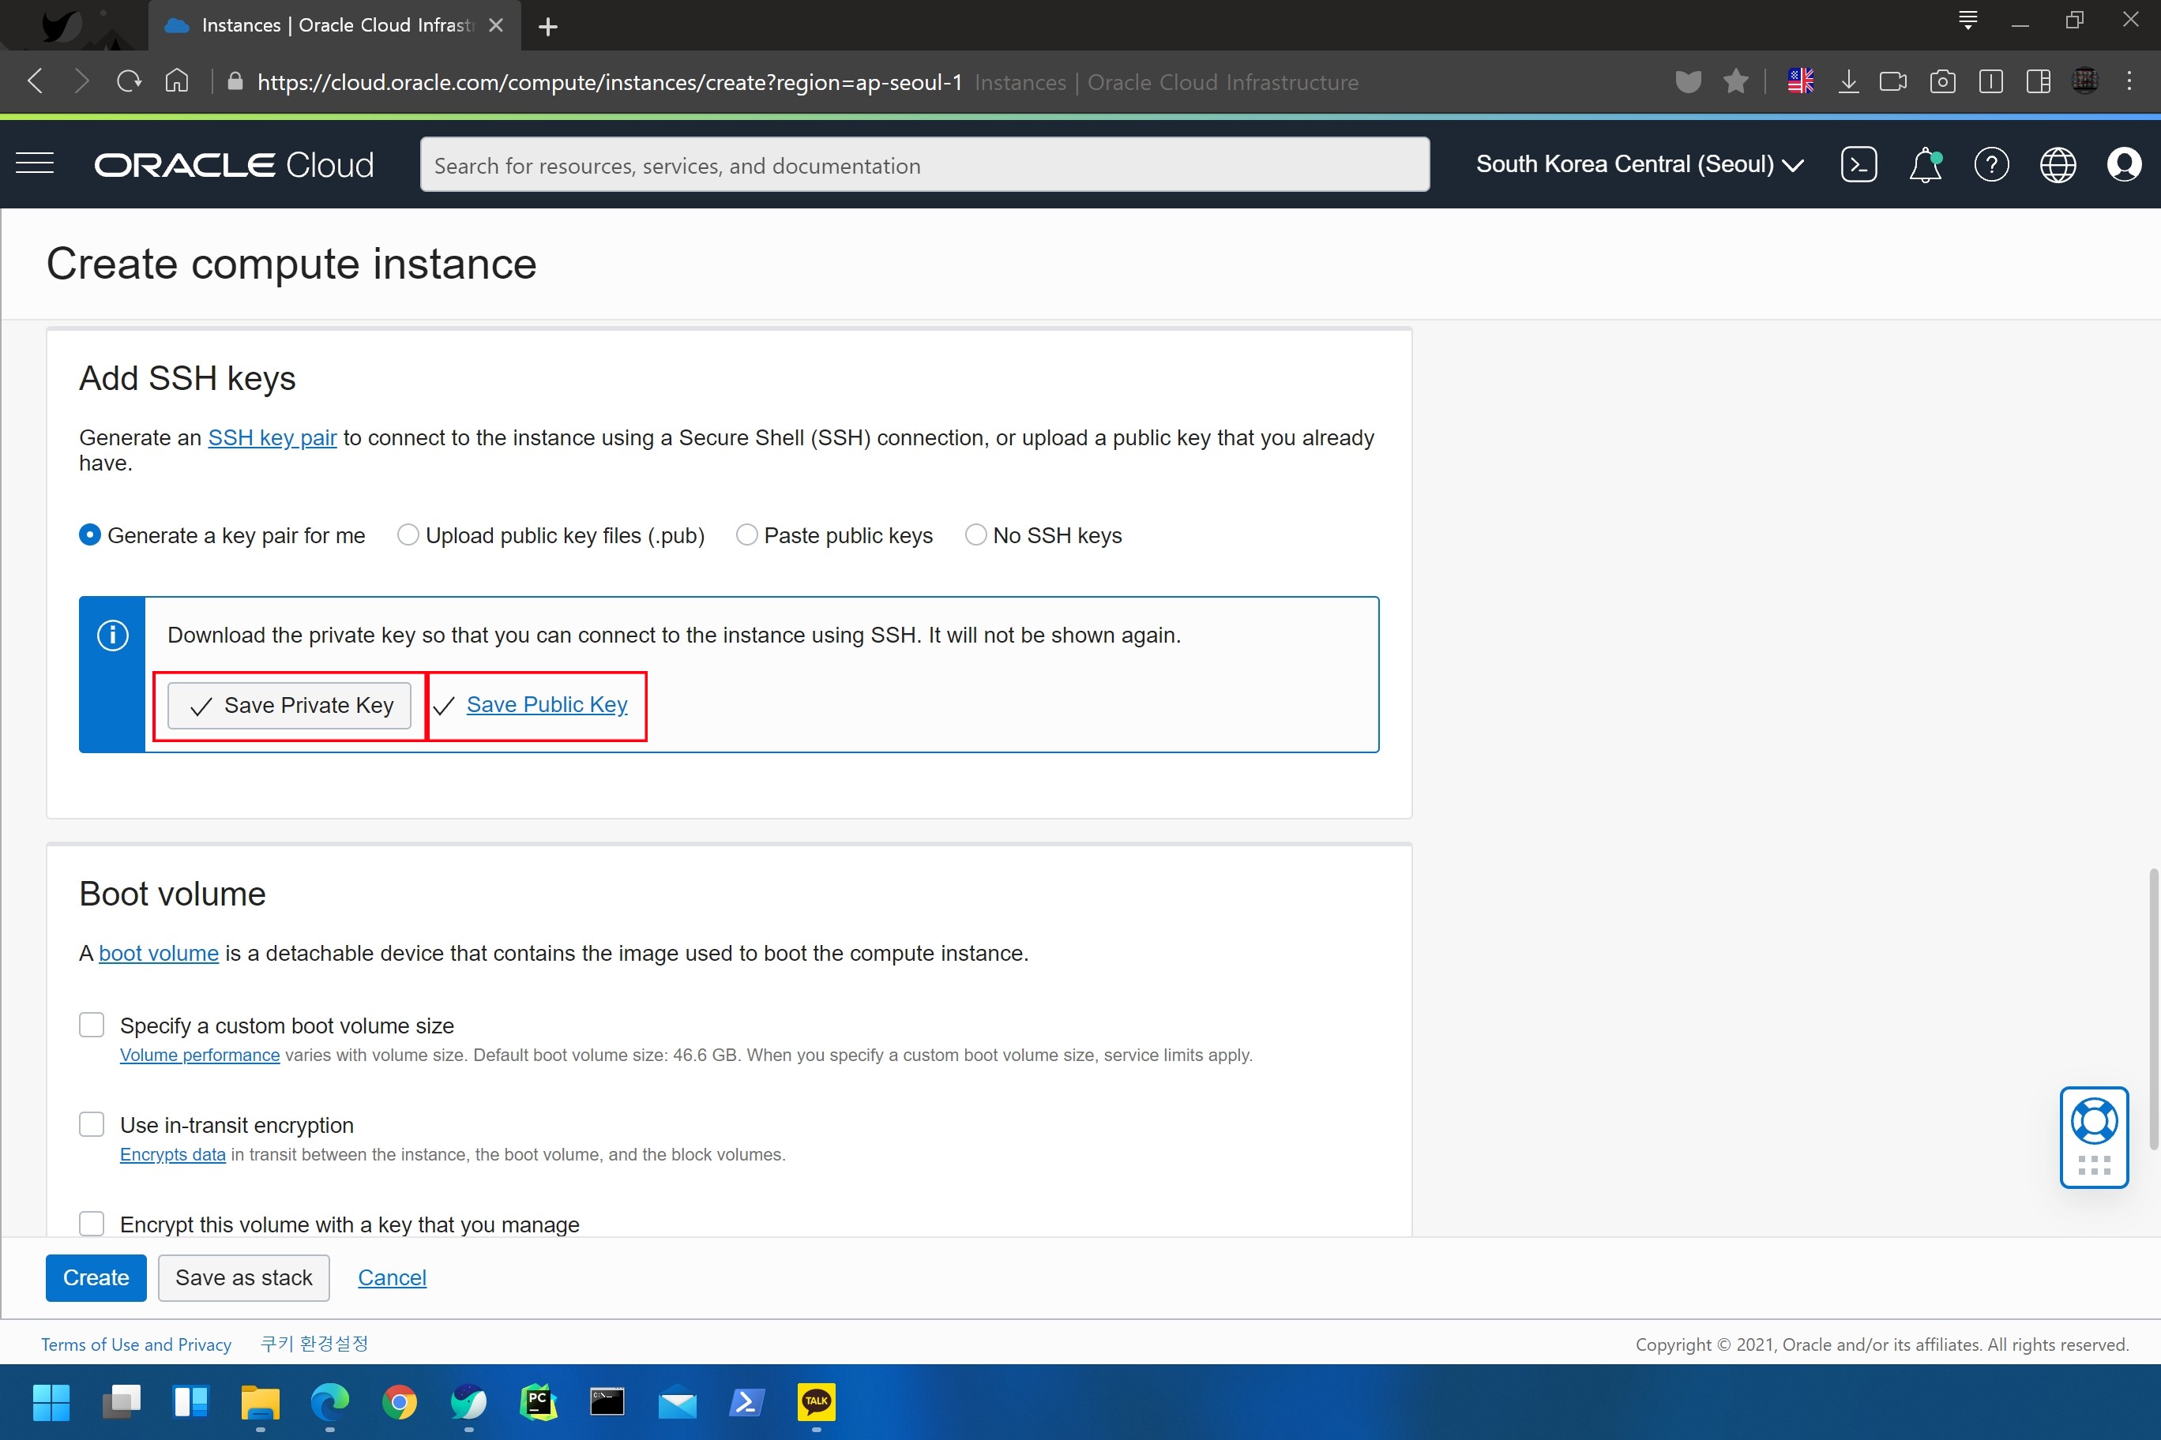The height and width of the screenshot is (1440, 2161).
Task: Open the help question mark menu
Action: 1991,165
